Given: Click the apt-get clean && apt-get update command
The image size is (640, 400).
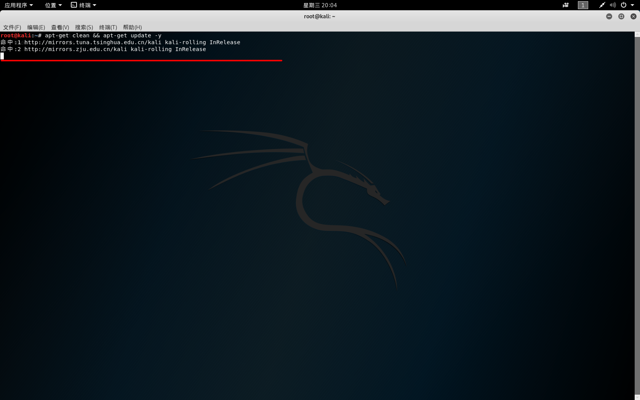Looking at the screenshot, I should coord(103,35).
